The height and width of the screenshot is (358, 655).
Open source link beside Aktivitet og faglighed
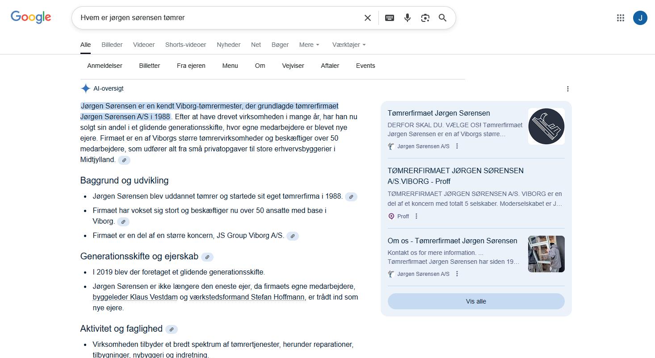pyautogui.click(x=172, y=329)
